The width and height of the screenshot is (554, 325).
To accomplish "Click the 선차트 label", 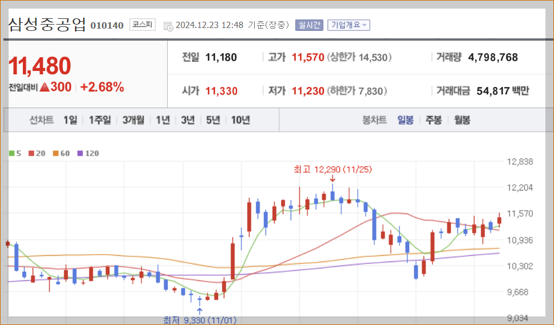I will click(41, 120).
